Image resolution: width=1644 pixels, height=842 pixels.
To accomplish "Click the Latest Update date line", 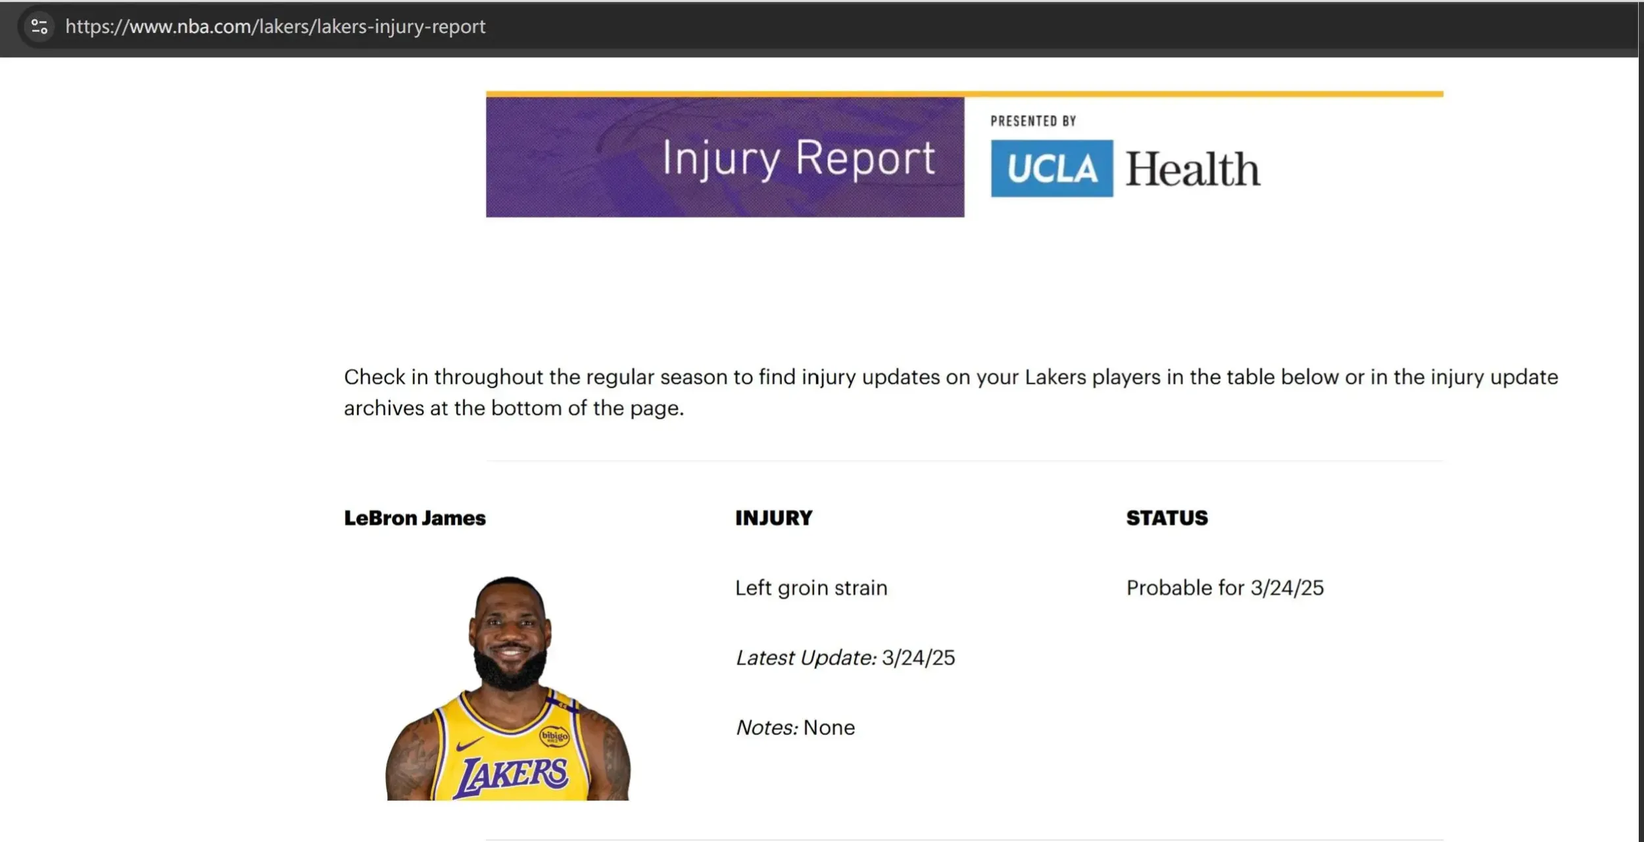I will [845, 657].
